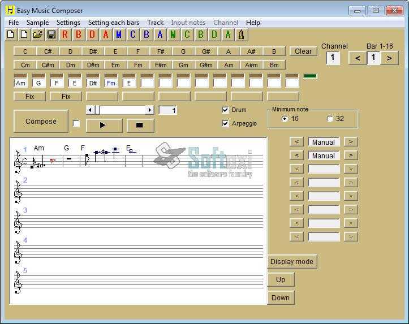The image size is (409, 324).
Task: Click the > arrow beside the second Manual field
Action: (351, 155)
